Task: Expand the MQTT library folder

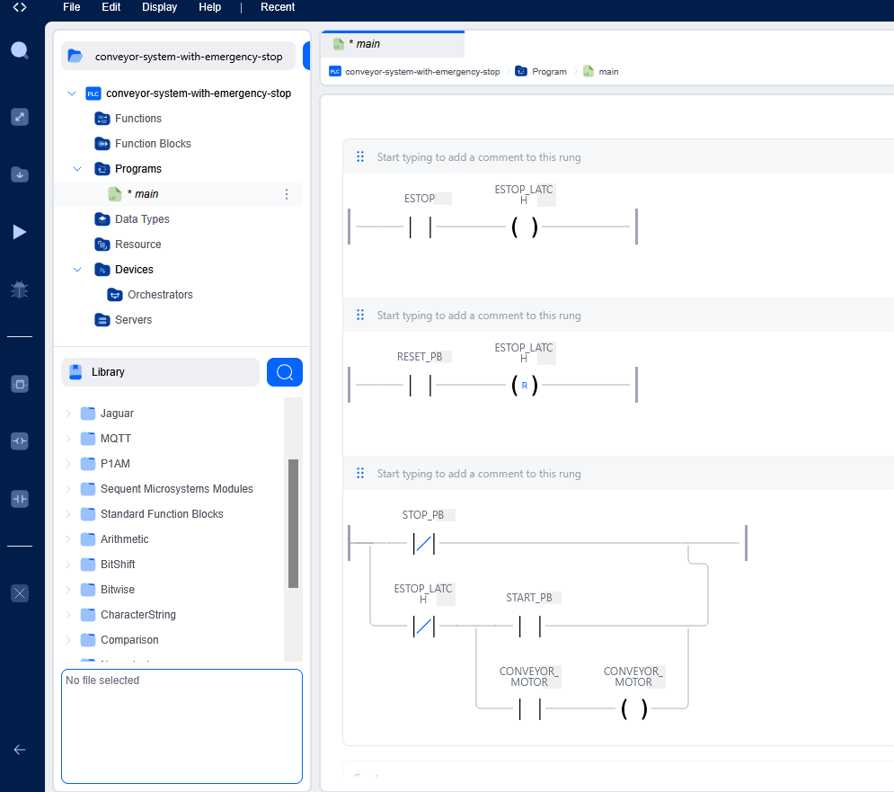Action: 68,438
